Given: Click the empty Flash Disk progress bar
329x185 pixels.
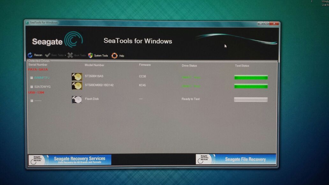Looking at the screenshot, I should pyautogui.click(x=251, y=100).
